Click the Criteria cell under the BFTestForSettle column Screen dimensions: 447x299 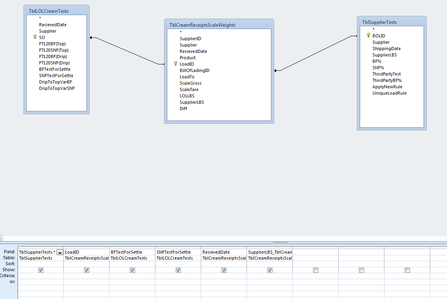[132, 276]
